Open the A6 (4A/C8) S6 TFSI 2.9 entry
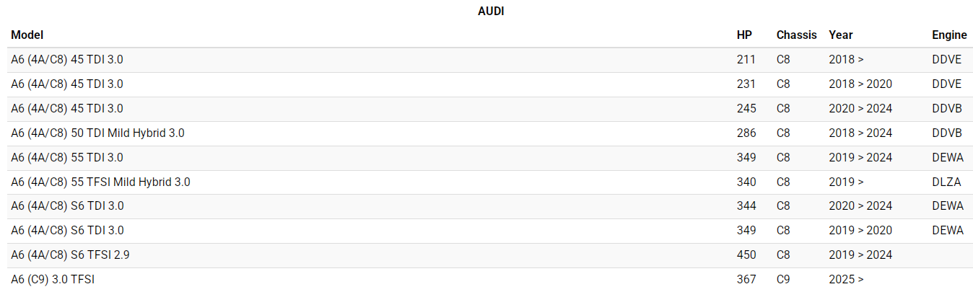 click(70, 255)
